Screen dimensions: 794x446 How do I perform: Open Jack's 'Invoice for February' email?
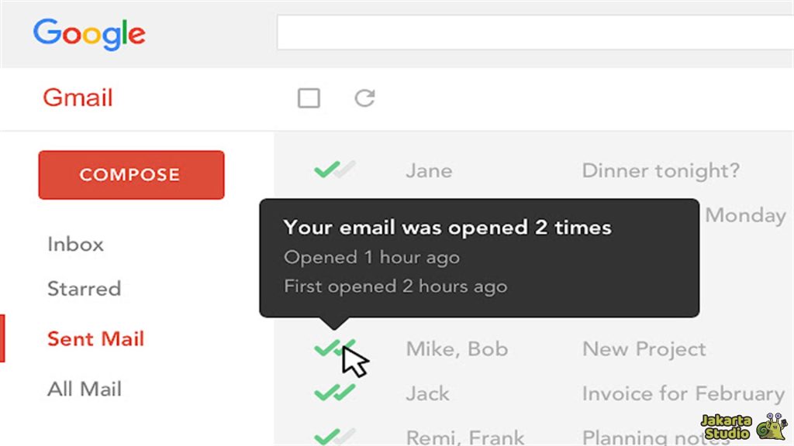[682, 393]
